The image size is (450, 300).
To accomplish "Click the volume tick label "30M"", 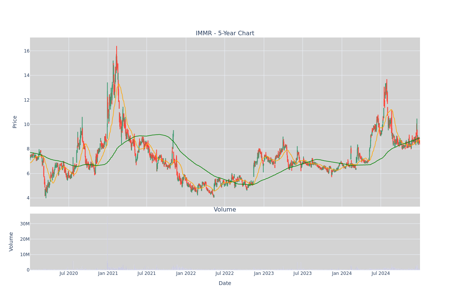I will click(25, 224).
